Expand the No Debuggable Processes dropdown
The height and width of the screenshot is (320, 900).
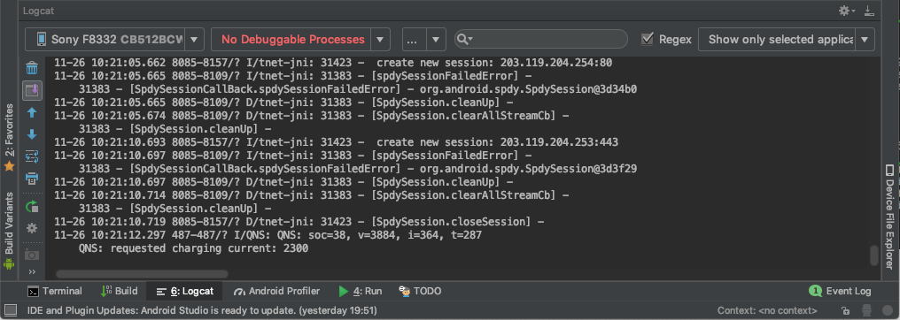click(301, 40)
